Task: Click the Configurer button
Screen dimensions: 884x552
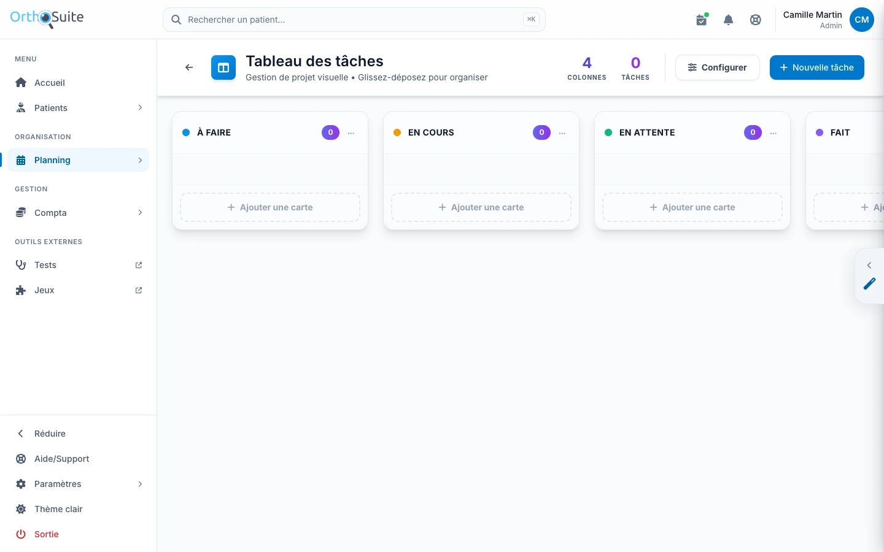Action: coord(718,67)
